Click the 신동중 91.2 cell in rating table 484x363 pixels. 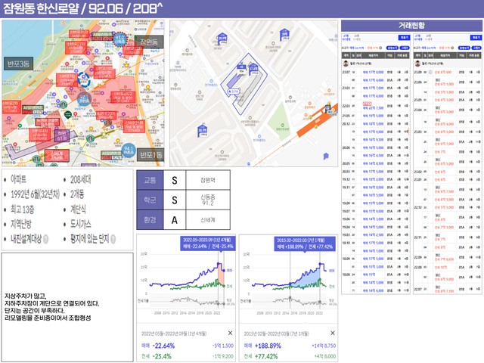(208, 200)
